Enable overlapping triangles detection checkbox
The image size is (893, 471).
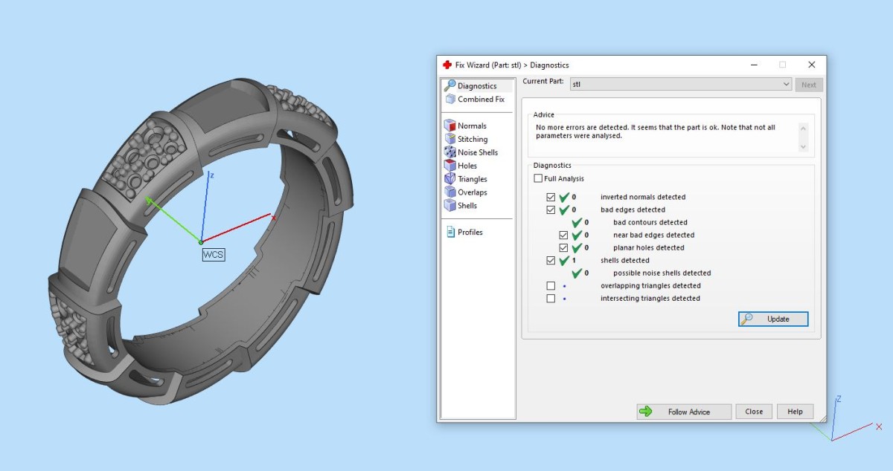point(551,286)
